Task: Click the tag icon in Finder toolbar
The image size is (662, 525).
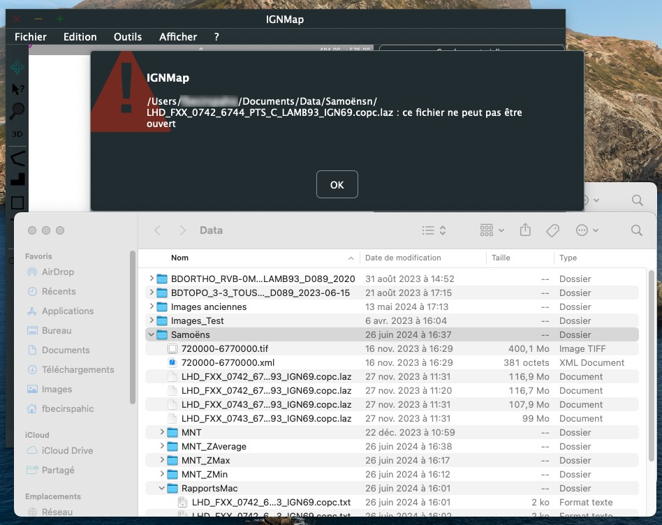Action: pyautogui.click(x=552, y=230)
